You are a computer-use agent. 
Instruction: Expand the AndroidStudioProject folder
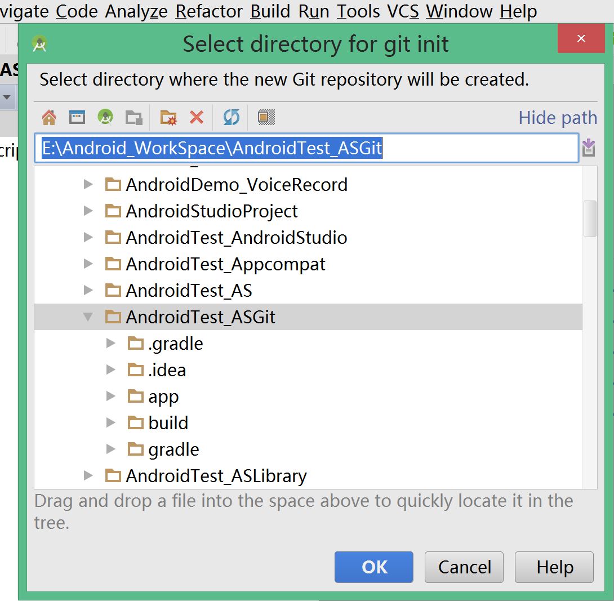(x=88, y=211)
